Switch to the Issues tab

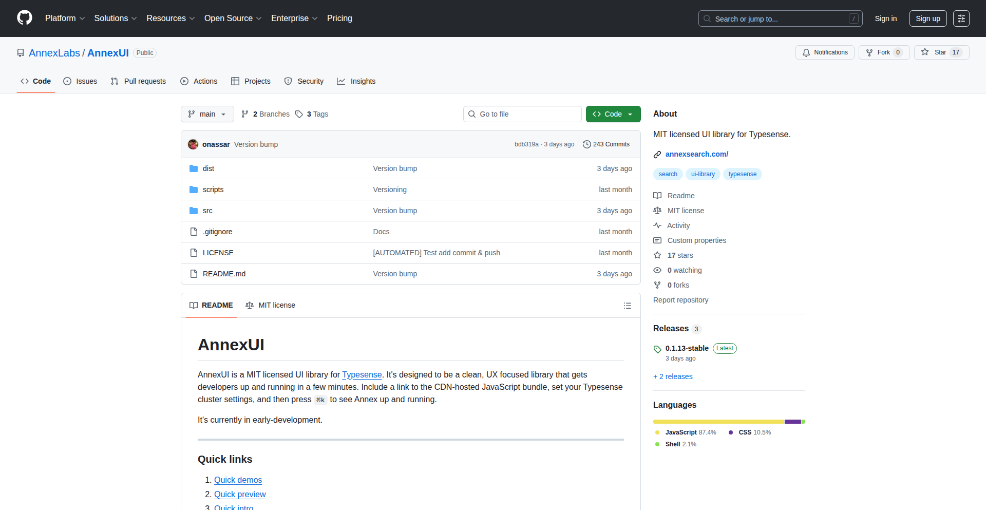(x=80, y=81)
